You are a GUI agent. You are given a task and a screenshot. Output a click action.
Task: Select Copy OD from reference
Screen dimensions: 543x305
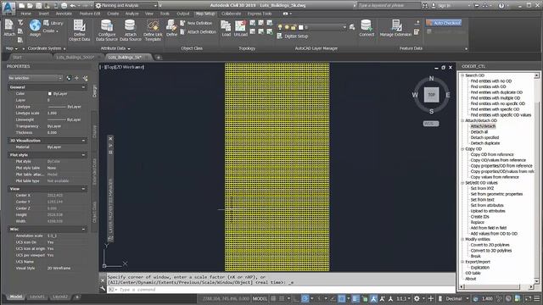click(492, 154)
